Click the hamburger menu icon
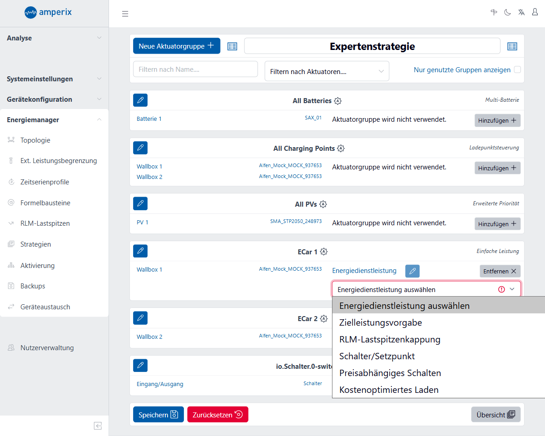This screenshot has width=545, height=436. (x=125, y=14)
